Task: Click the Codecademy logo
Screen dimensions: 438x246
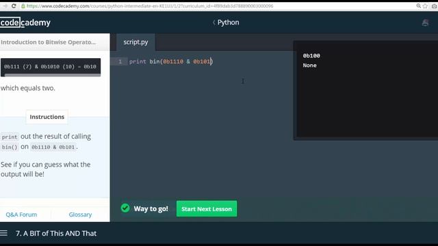Action: point(25,23)
